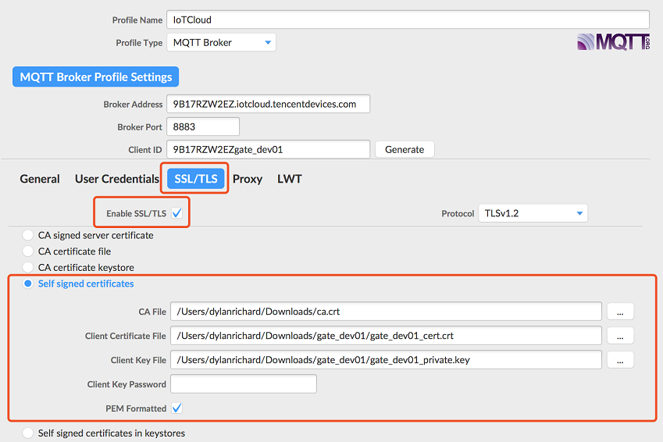Edit the Client Certificate File path
Viewport: 663px width, 442px height.
pos(386,336)
